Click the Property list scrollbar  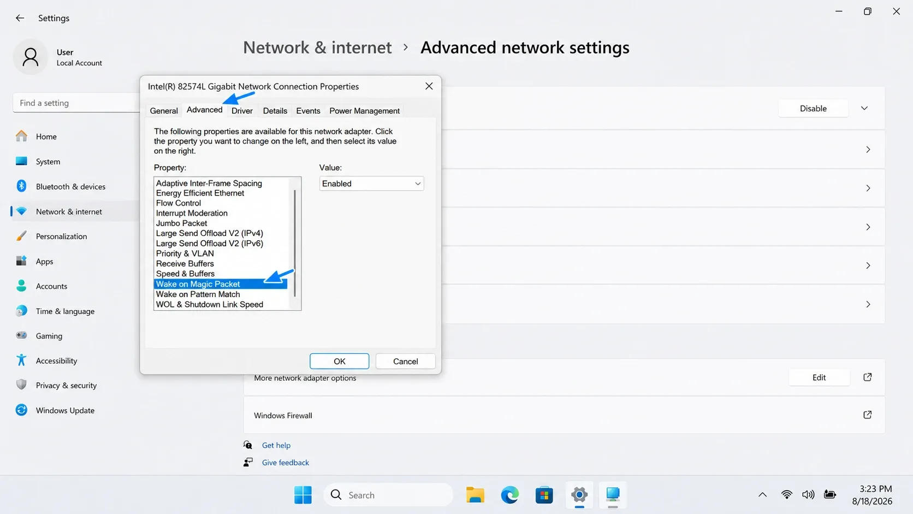[x=295, y=243]
